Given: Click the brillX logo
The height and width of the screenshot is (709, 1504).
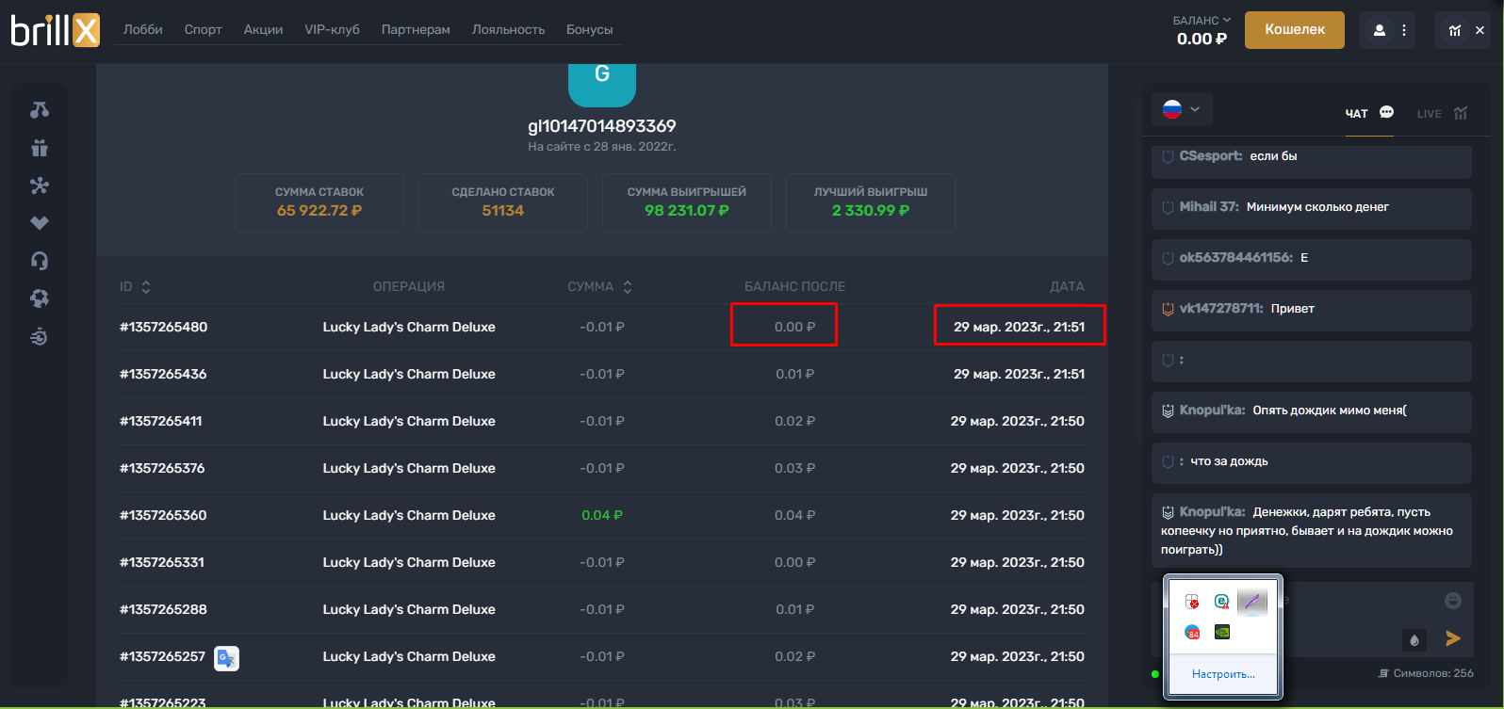Looking at the screenshot, I should coord(55,30).
